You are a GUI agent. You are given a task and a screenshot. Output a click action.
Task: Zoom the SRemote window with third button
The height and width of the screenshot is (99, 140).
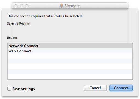(x=27, y=6)
